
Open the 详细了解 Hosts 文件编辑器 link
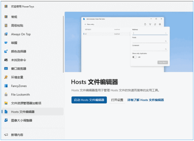click(x=145, y=100)
